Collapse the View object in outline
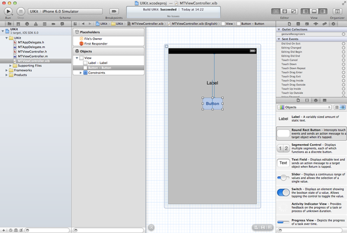Viewport: 347px width, 233px height. point(77,58)
